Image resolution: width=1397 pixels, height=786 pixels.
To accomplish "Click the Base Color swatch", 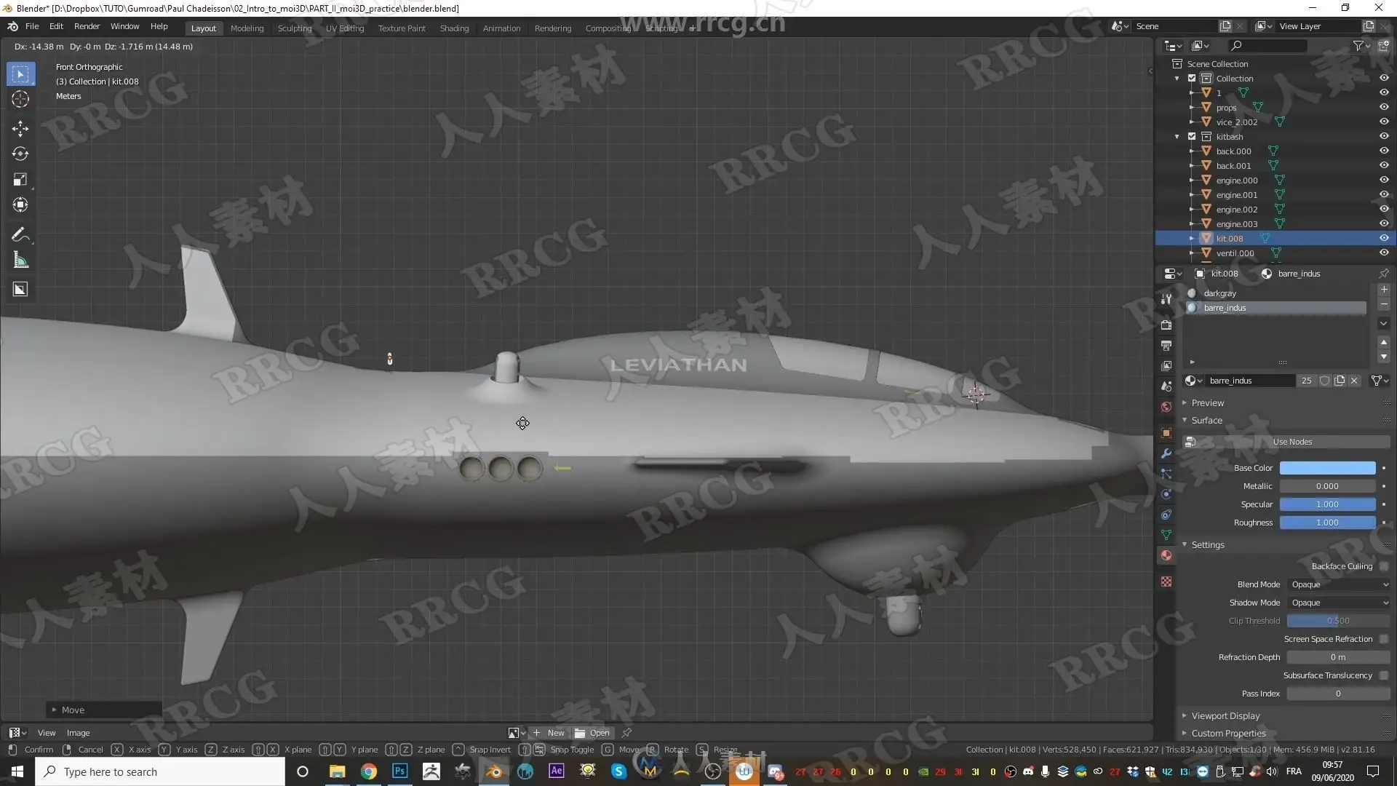I will (x=1327, y=468).
